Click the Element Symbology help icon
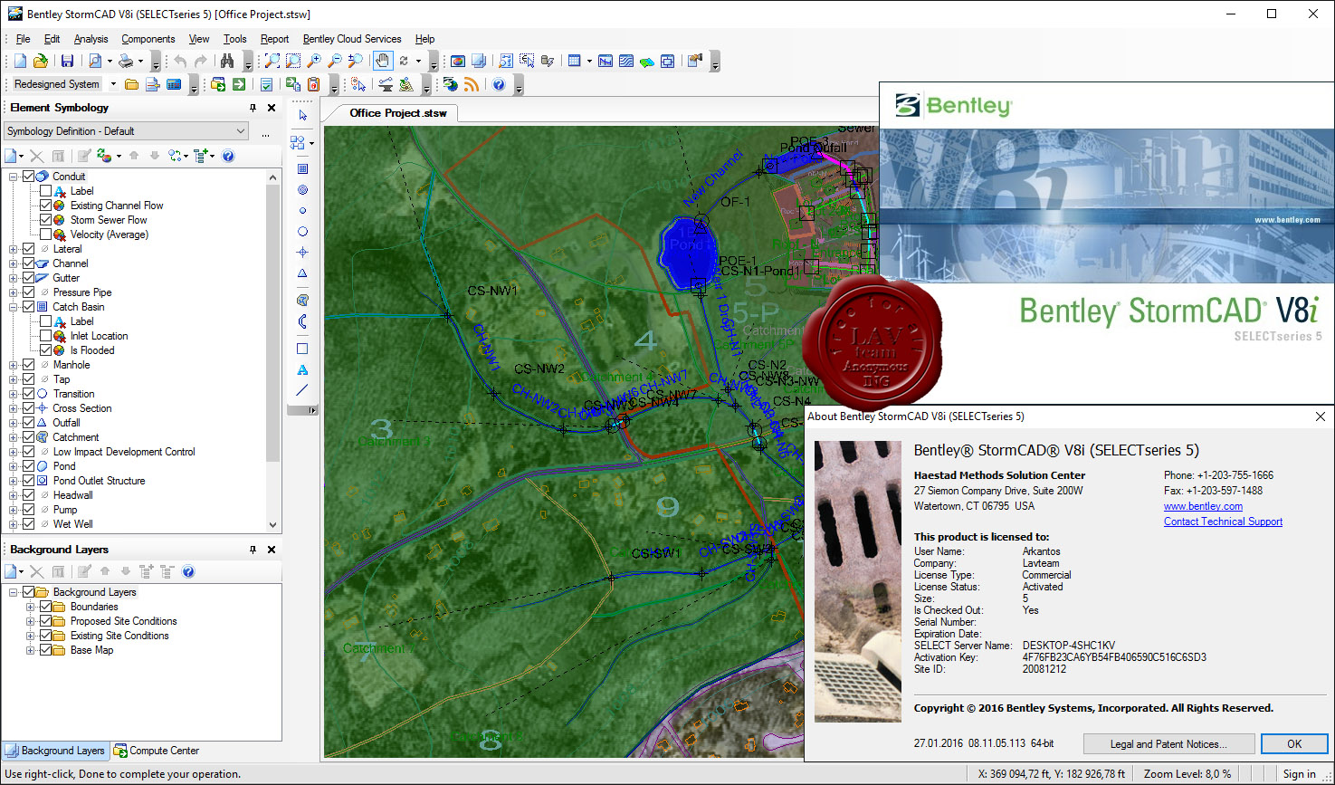Screen dimensions: 1335x785 coord(228,156)
